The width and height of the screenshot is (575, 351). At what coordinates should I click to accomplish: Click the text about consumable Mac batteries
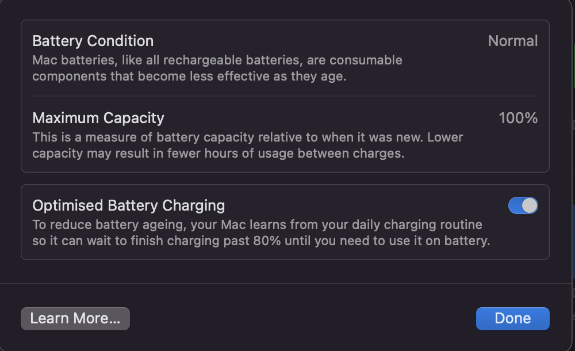coord(217,68)
